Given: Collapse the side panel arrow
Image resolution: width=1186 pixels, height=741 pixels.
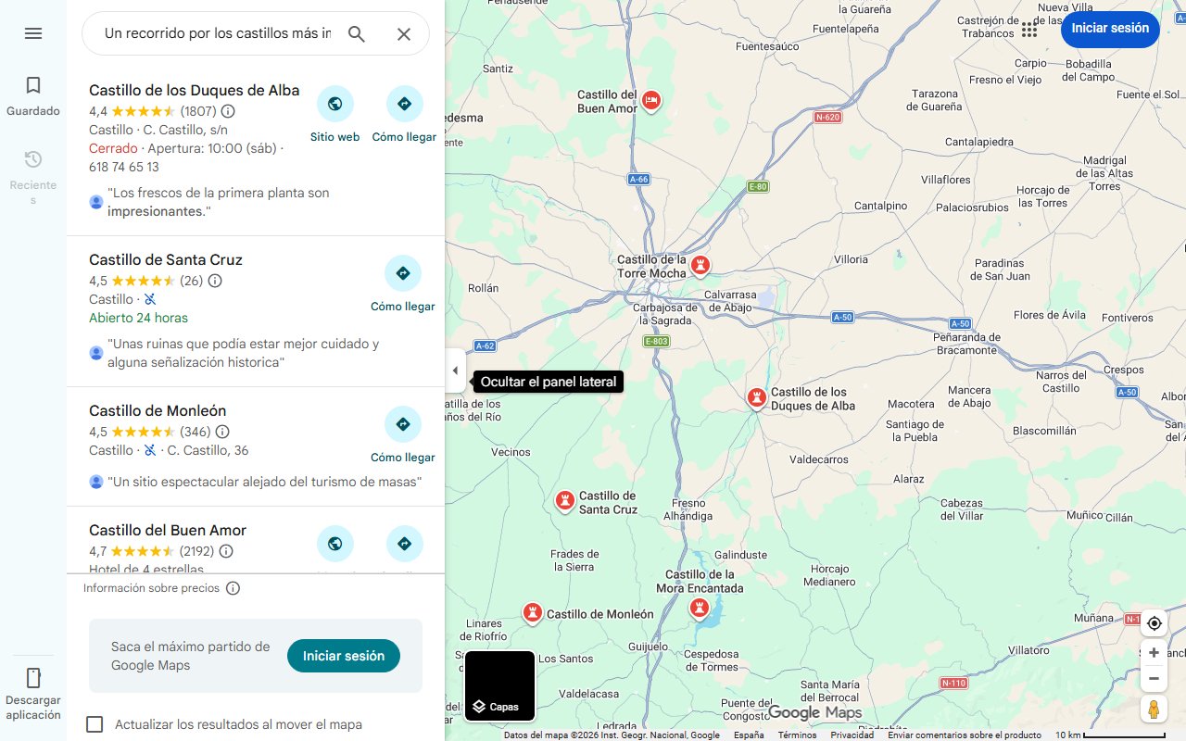Looking at the screenshot, I should click(455, 370).
